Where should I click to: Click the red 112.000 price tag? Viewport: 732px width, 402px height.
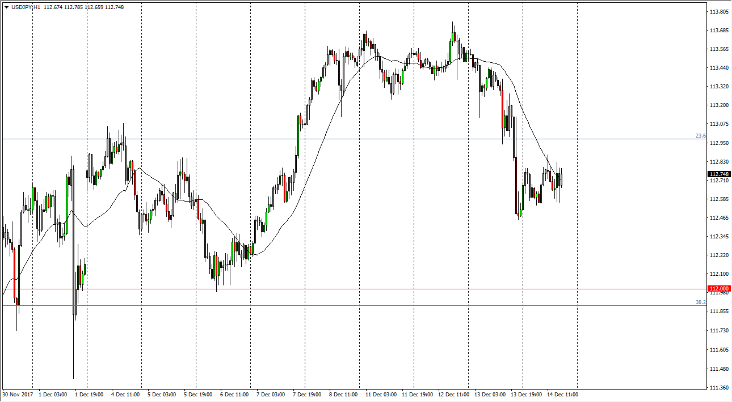719,288
